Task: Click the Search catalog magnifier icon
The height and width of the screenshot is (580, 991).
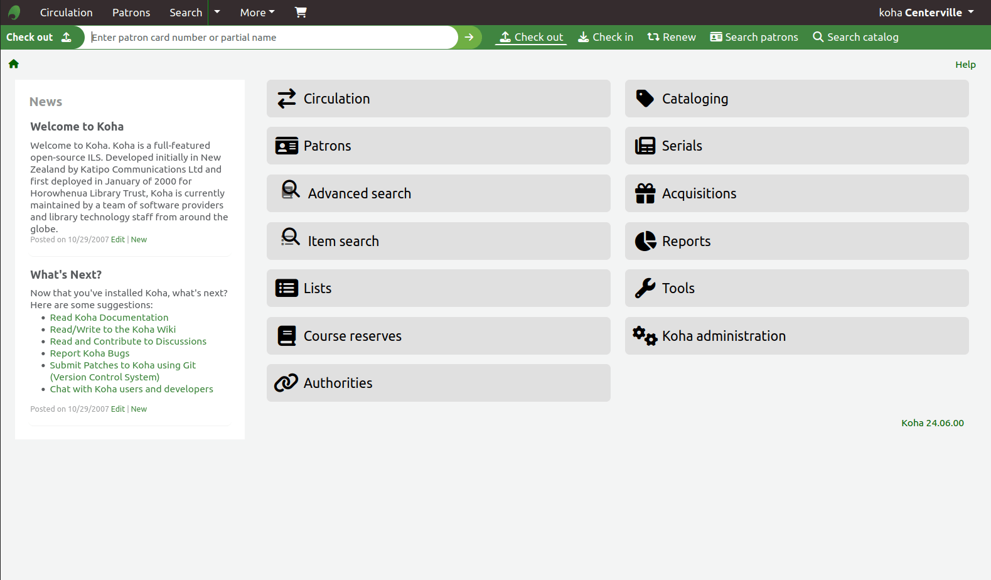Action: click(818, 37)
